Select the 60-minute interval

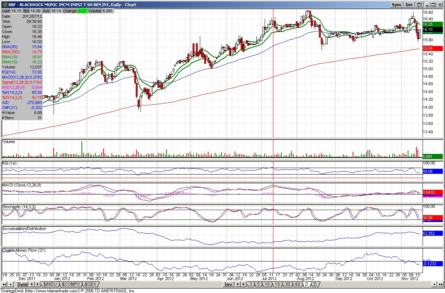tap(297, 284)
